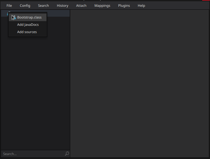Viewport: 210px width, 159px height.
Task: Select Bootstrap.class in the context menu
Action: (29, 17)
